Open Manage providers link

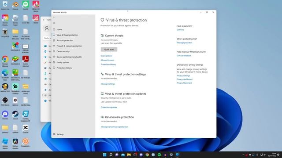[x=184, y=43]
